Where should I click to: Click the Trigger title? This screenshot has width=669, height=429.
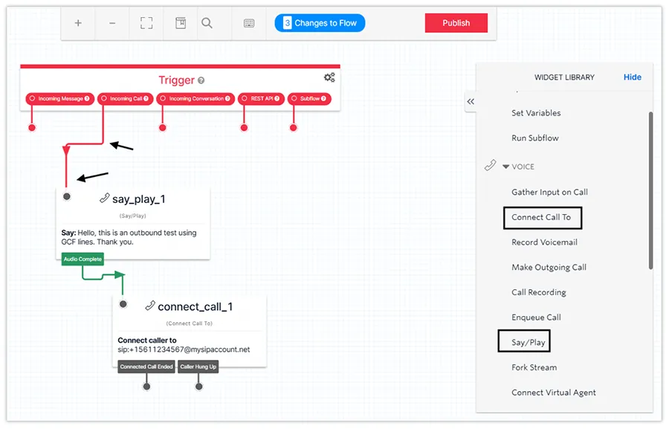click(177, 80)
